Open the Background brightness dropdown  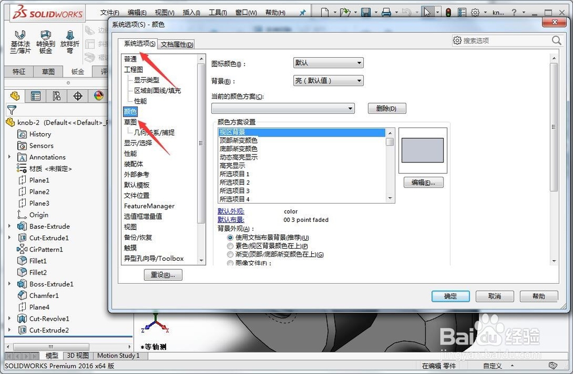[x=328, y=81]
